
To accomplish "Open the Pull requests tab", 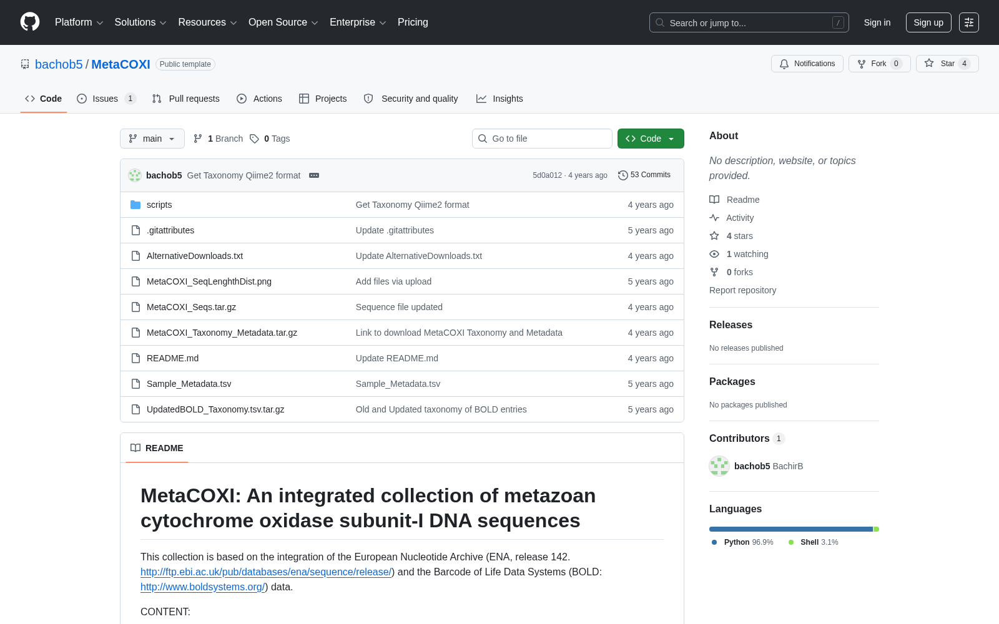I will point(186,99).
